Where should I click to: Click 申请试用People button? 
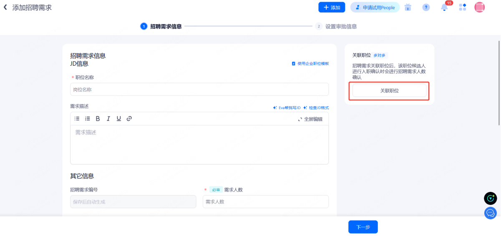tap(375, 7)
